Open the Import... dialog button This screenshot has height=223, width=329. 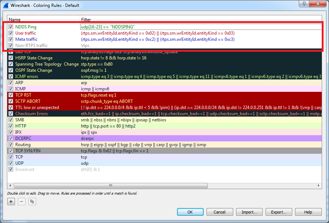(x=249, y=212)
